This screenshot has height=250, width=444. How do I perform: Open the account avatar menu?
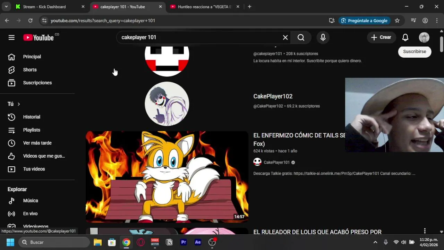click(x=424, y=37)
